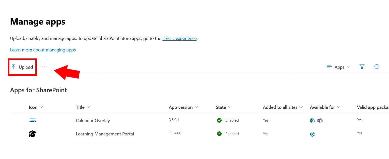The height and width of the screenshot is (159, 389).
Task: Click the Calendar Overlay app icon
Action: pyautogui.click(x=33, y=120)
